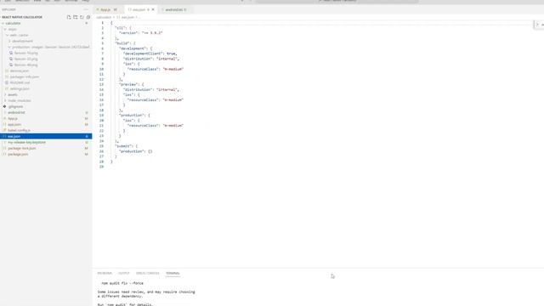The image size is (544, 306).
Task: Open the DEBUG CONSOLE panel tab
Action: click(147, 274)
